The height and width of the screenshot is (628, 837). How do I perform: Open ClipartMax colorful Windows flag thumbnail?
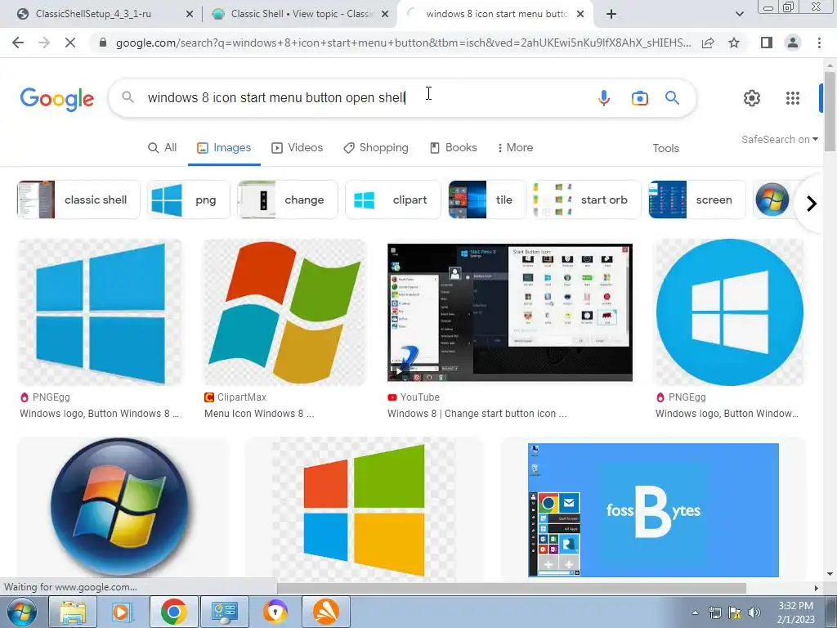(x=284, y=312)
